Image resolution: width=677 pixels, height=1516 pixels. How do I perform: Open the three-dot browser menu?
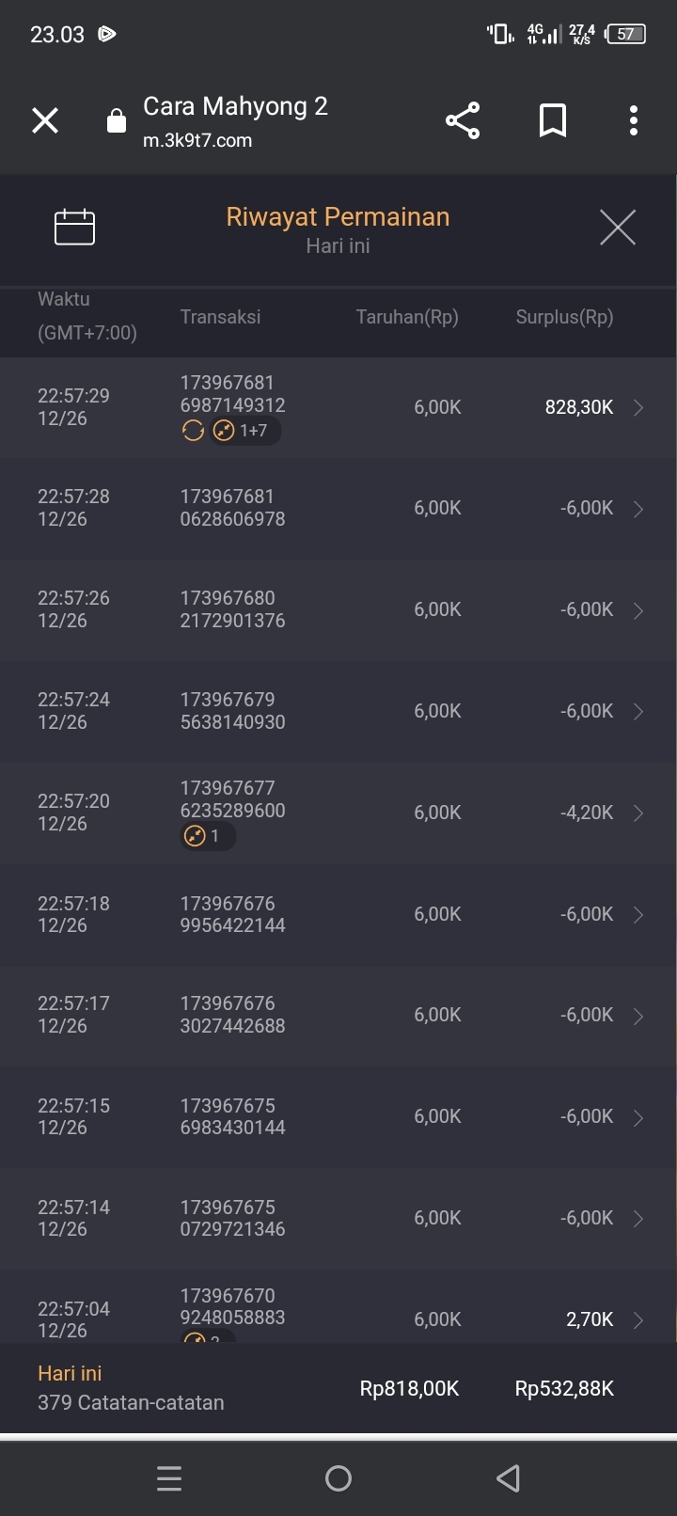point(634,120)
